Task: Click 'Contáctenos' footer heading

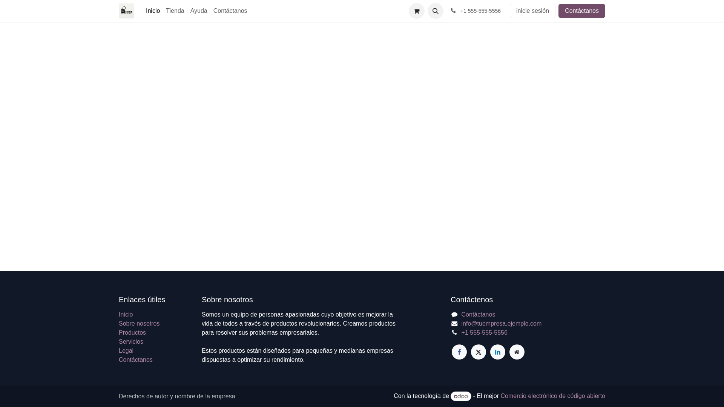Action: click(x=472, y=300)
